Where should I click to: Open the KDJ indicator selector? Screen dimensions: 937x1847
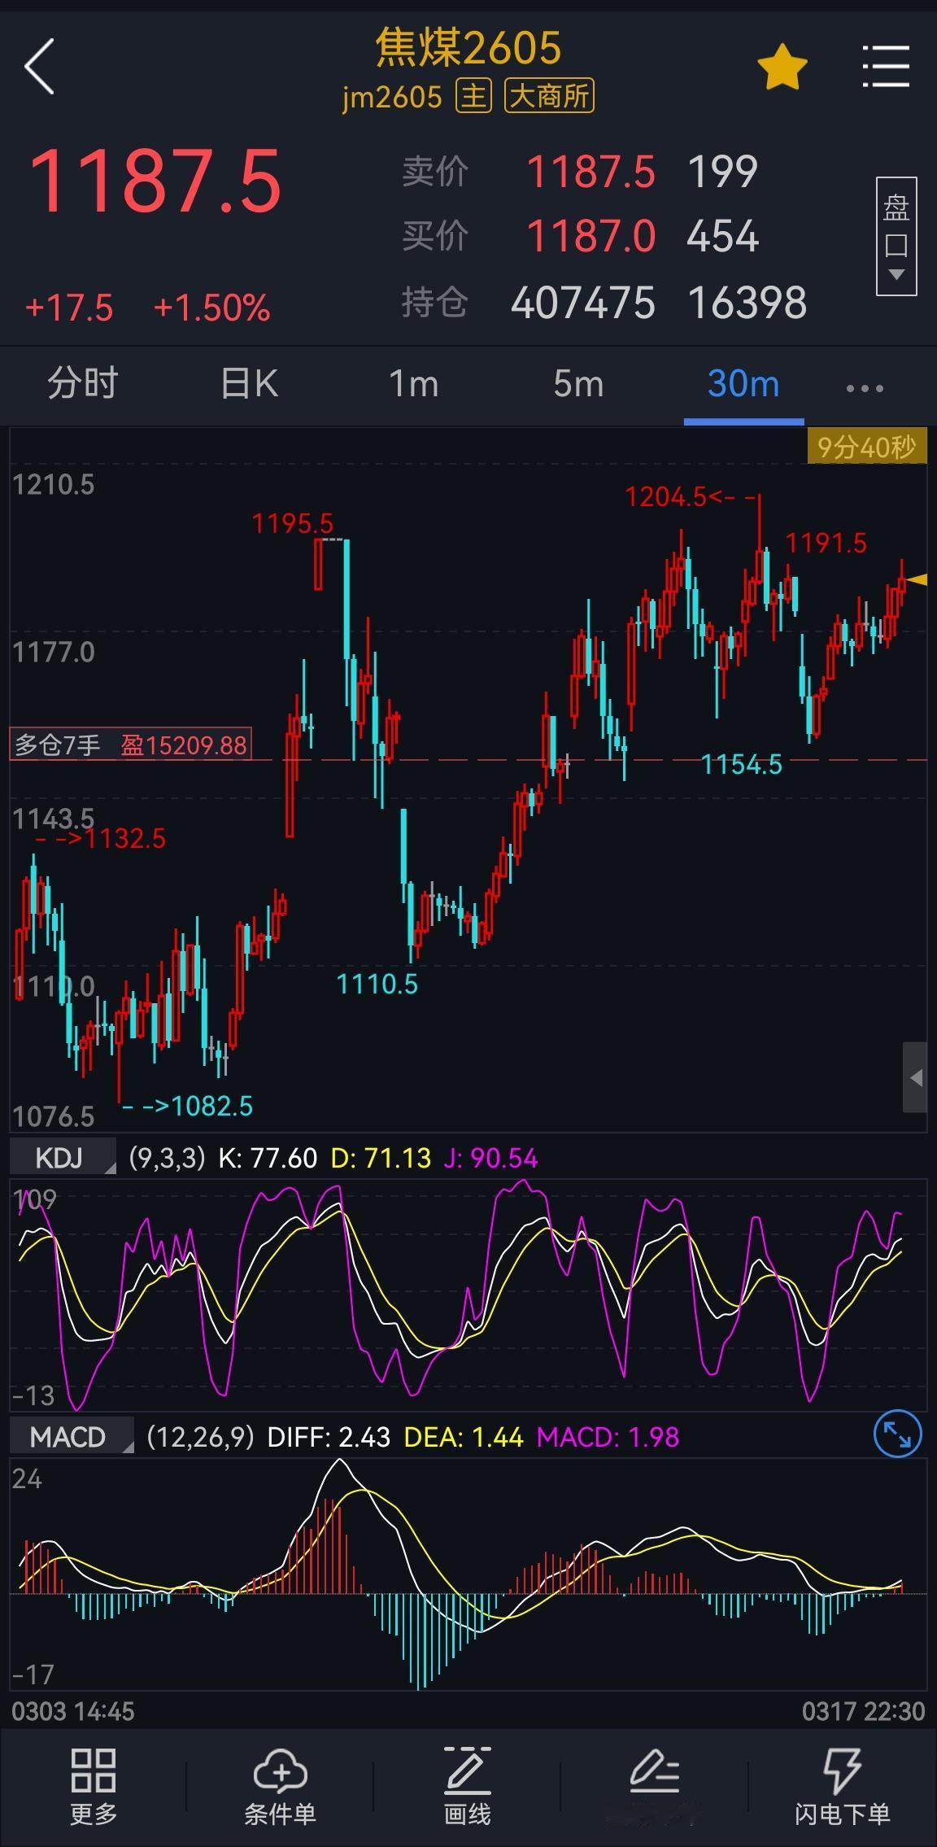(63, 1157)
